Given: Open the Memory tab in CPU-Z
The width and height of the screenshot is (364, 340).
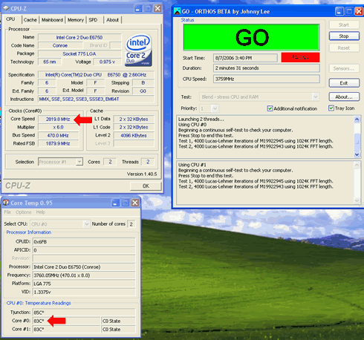Looking at the screenshot, I should click(76, 20).
